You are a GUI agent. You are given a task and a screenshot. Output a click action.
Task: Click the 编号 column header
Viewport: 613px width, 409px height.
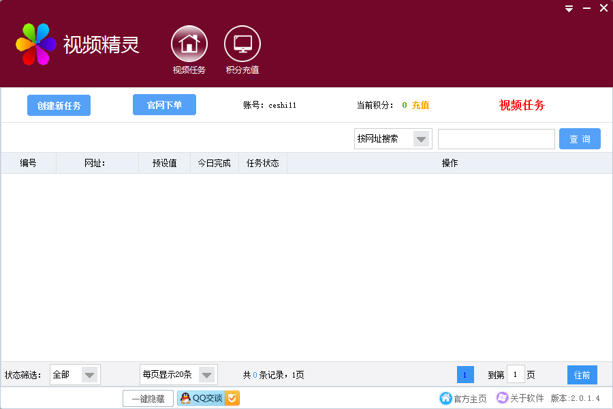pos(28,163)
